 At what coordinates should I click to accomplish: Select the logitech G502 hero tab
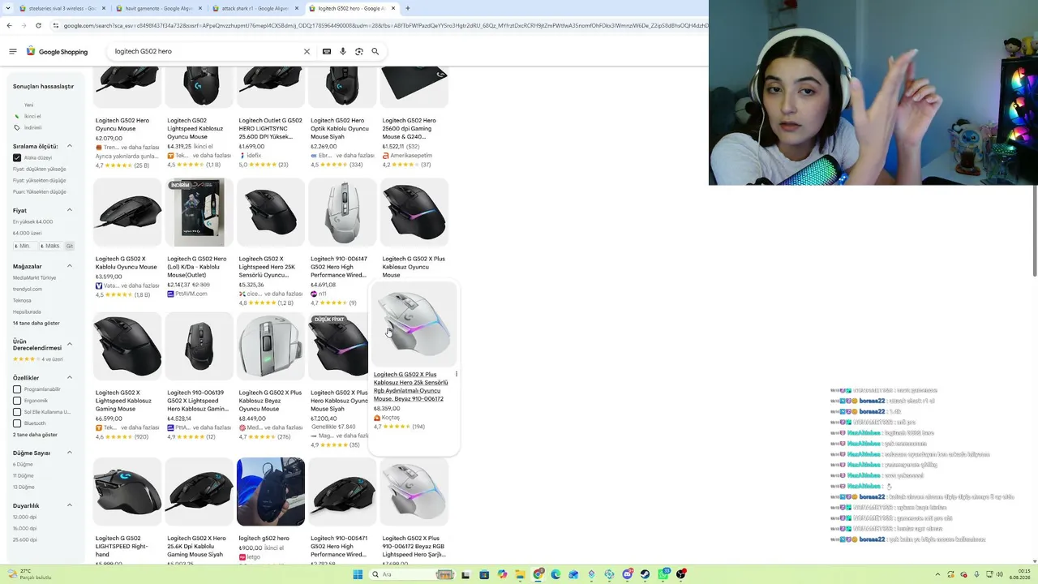click(x=352, y=8)
